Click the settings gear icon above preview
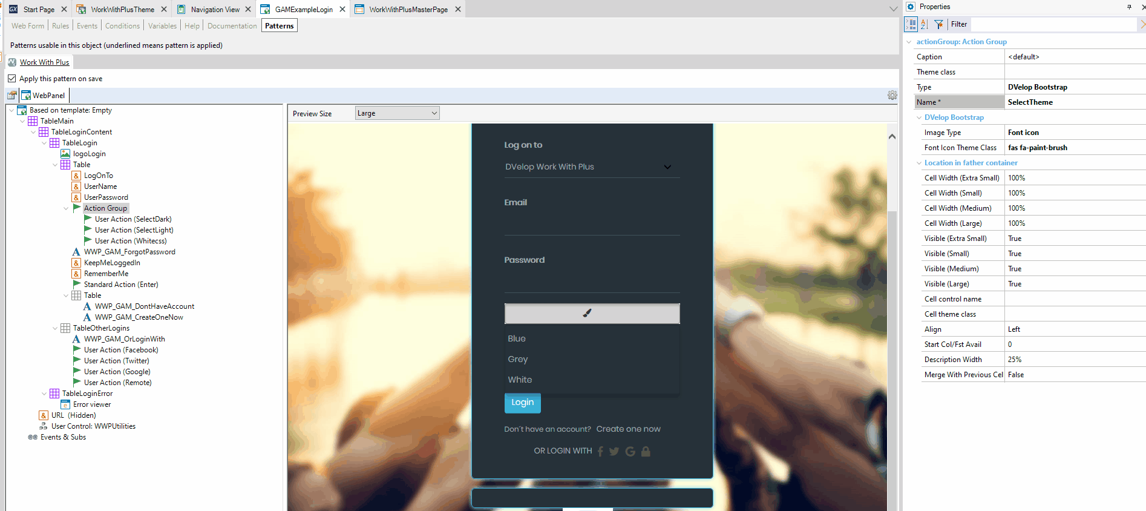Viewport: 1146px width, 511px height. coord(892,95)
